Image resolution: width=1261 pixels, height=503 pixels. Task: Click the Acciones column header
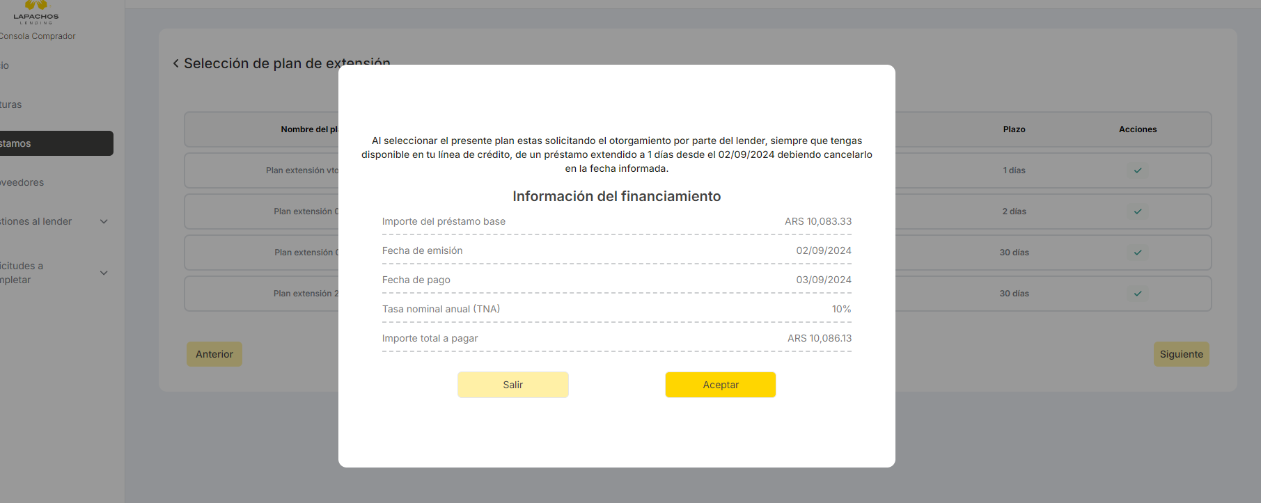coord(1137,129)
